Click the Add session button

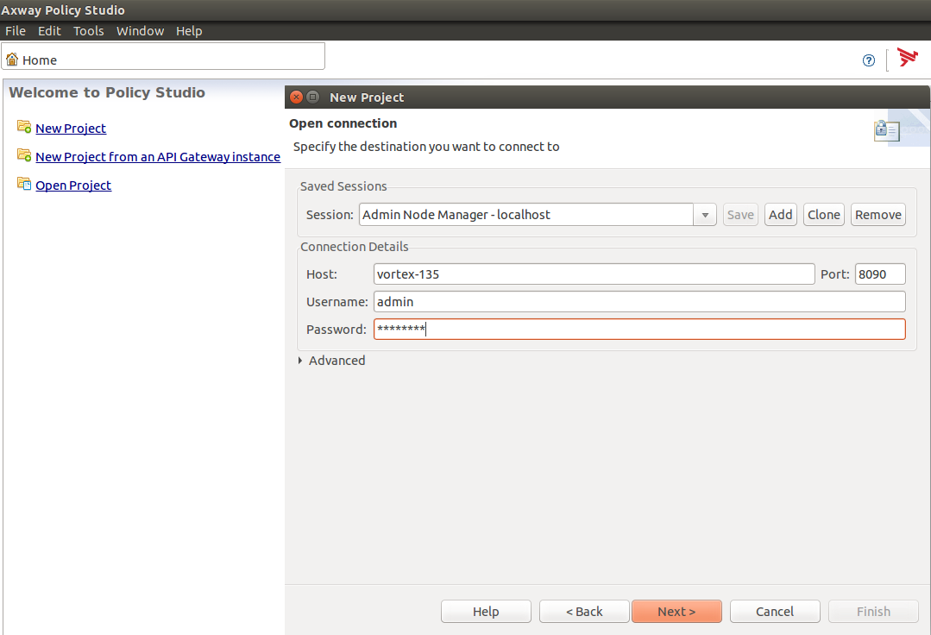pos(781,215)
